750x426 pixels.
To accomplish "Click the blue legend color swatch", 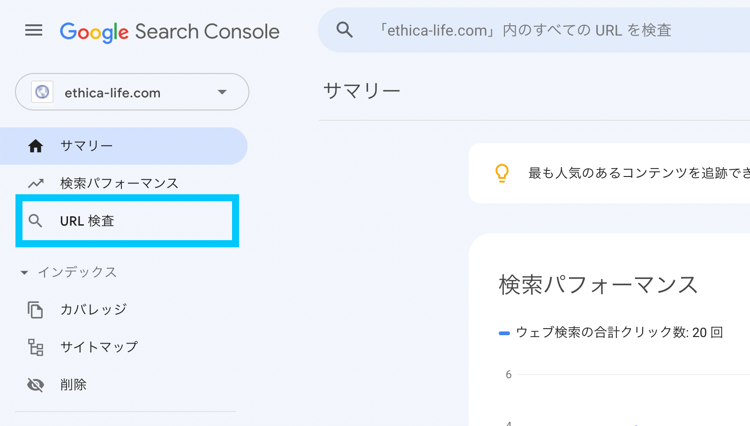I will point(504,332).
